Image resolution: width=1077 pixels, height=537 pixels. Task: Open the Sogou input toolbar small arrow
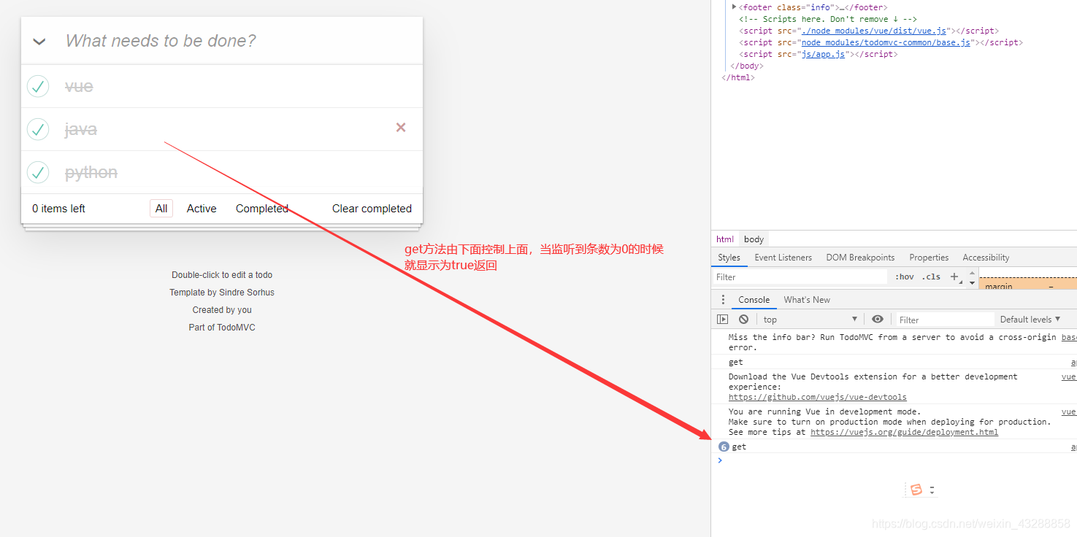coord(932,490)
